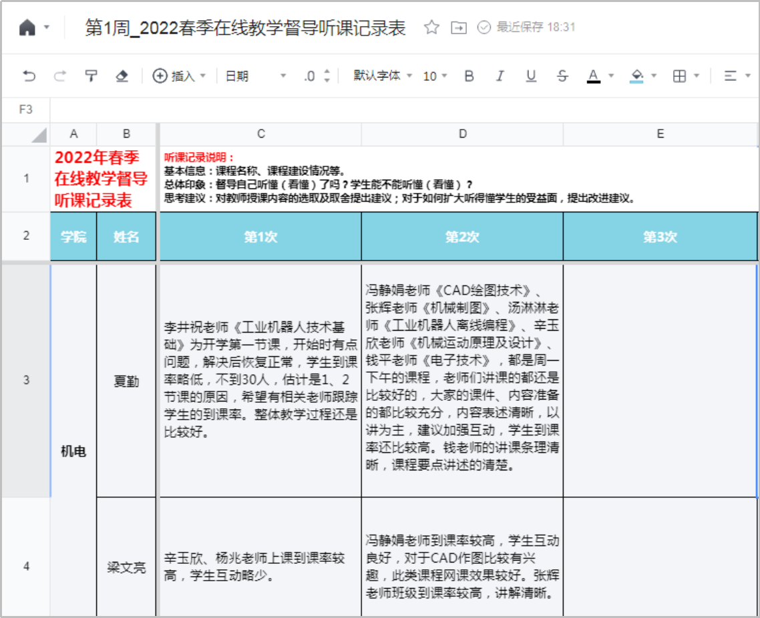Click the redo arrow

(60, 76)
